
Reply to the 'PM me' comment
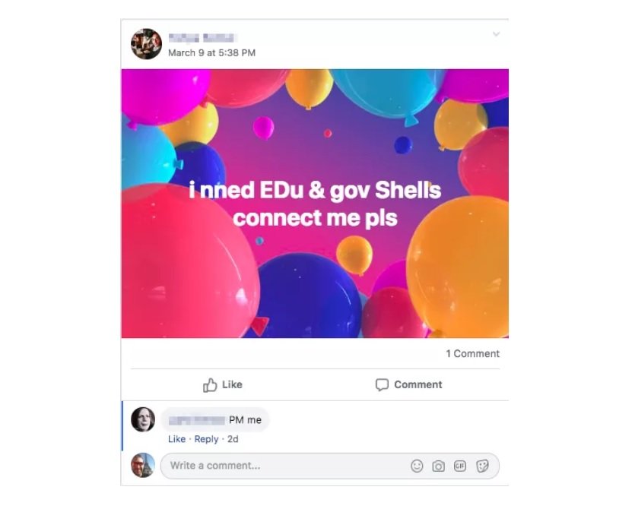point(206,439)
